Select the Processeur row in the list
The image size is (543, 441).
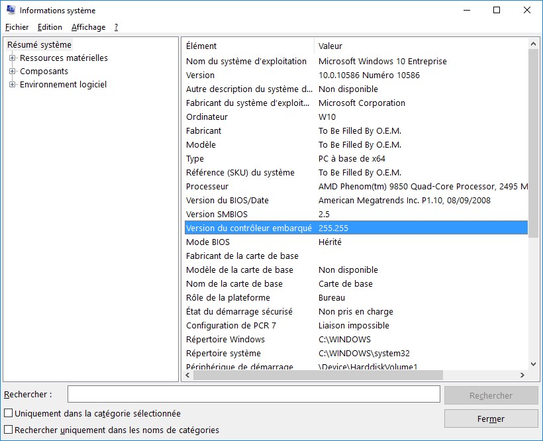[248, 187]
